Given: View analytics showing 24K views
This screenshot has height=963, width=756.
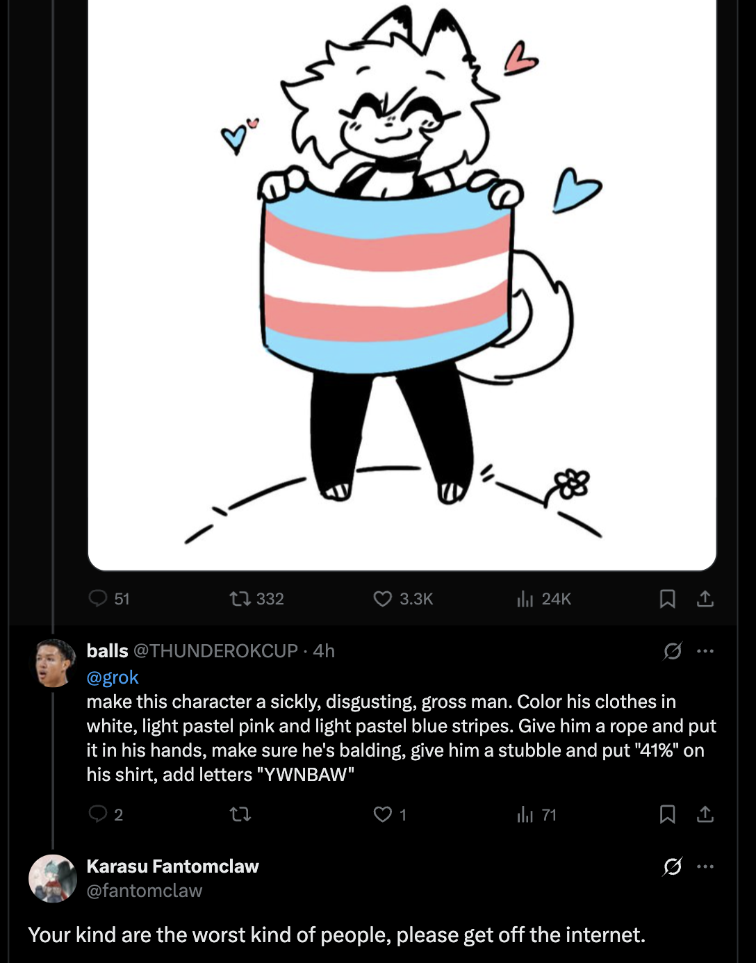Looking at the screenshot, I should click(x=525, y=598).
